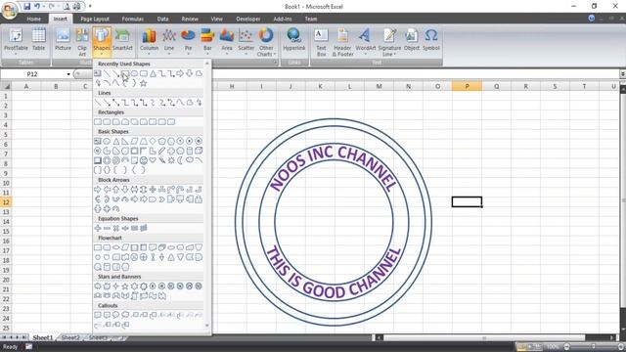Adjust the zoom slider in status bar
The image size is (626, 352).
594,347
